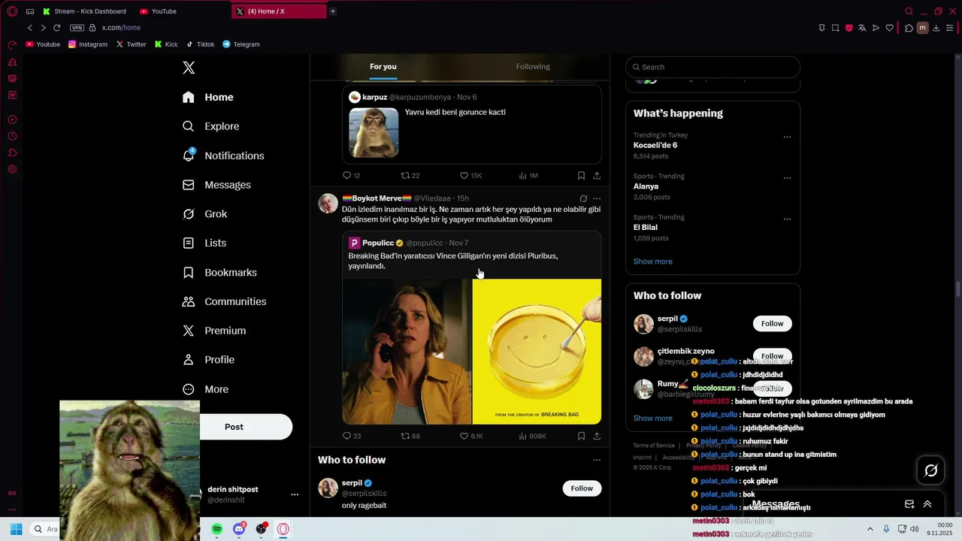Open Notifications in X navigation

(x=223, y=156)
